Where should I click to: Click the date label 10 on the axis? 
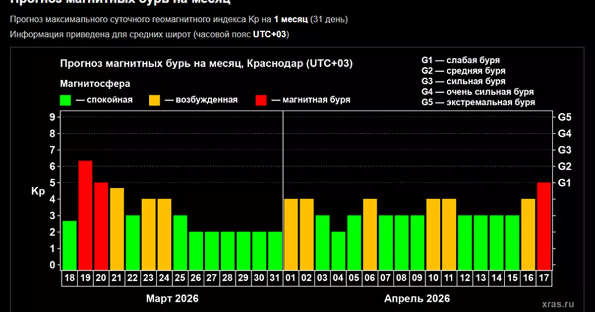[x=433, y=278]
